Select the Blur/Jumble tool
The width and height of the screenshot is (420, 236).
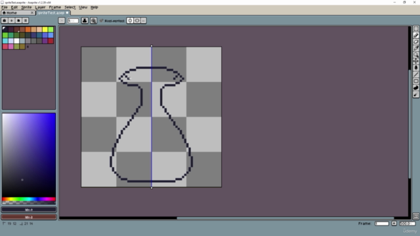pos(415,94)
